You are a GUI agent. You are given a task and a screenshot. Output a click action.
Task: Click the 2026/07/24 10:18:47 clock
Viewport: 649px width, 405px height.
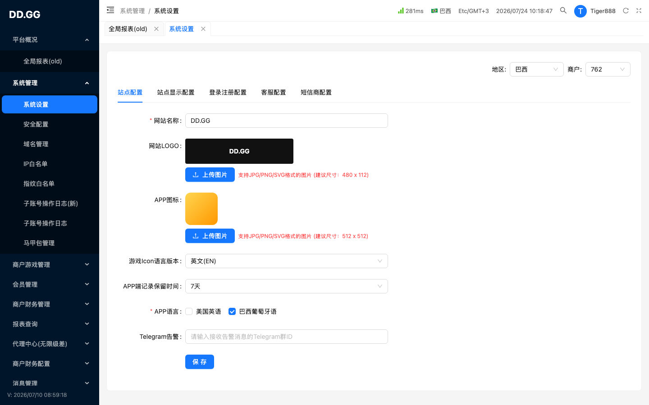pyautogui.click(x=524, y=11)
